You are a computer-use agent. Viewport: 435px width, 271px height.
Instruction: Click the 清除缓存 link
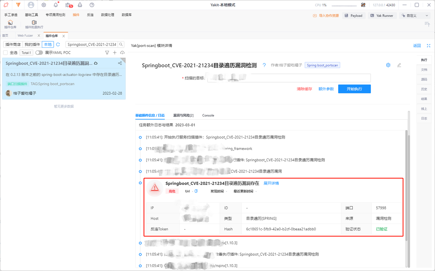(x=304, y=89)
